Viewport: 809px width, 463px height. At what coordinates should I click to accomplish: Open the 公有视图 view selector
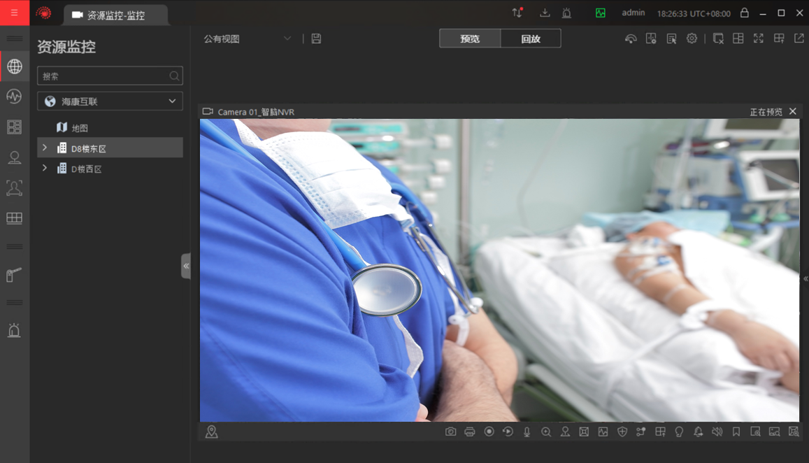click(245, 38)
